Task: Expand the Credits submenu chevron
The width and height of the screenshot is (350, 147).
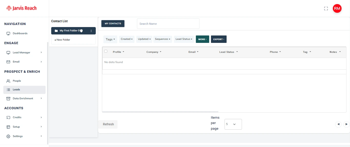Action: tap(41, 117)
